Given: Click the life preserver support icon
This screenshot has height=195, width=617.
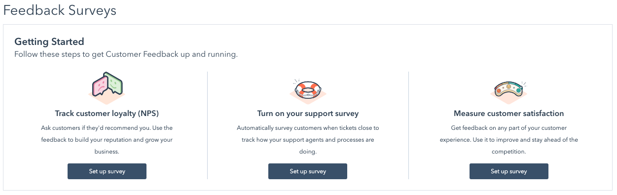Looking at the screenshot, I should point(308,90).
